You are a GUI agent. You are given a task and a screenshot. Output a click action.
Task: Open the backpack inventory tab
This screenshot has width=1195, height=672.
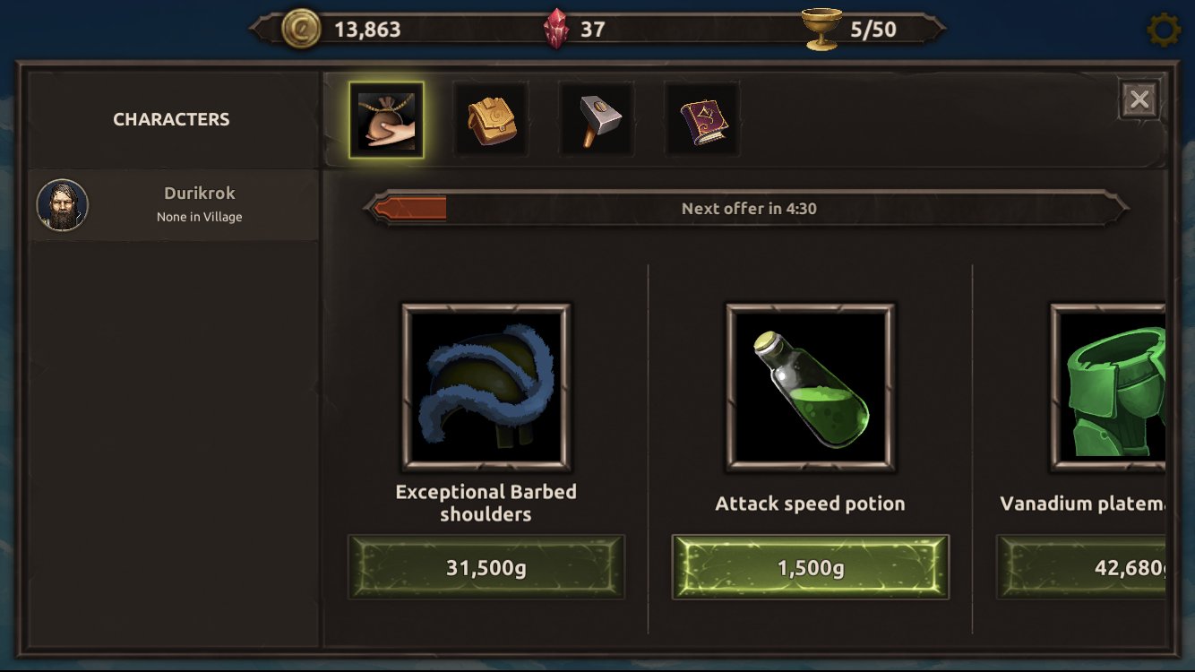pos(491,120)
